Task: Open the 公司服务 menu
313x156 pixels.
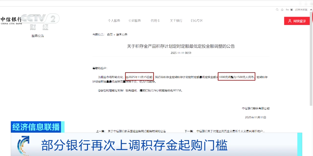Action: (135, 20)
